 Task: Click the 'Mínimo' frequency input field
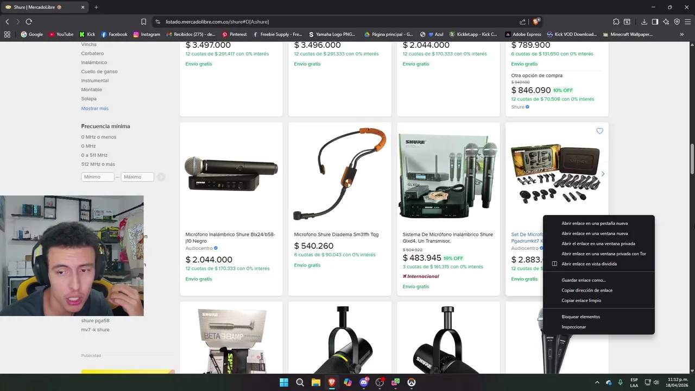98,177
